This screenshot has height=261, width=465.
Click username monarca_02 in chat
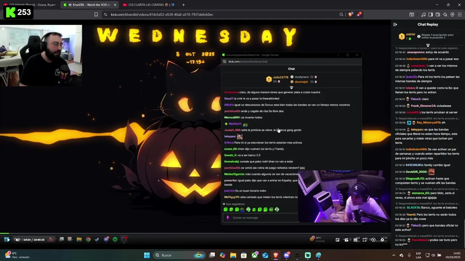[421, 193]
